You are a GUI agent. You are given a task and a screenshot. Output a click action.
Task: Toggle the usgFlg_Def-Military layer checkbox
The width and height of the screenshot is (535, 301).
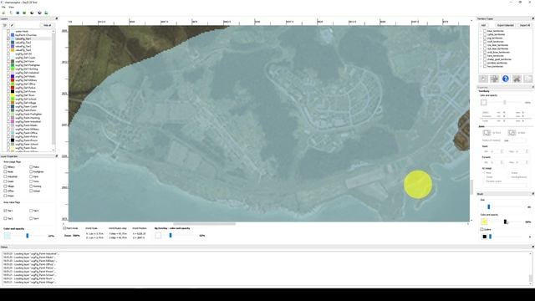(x=8, y=80)
